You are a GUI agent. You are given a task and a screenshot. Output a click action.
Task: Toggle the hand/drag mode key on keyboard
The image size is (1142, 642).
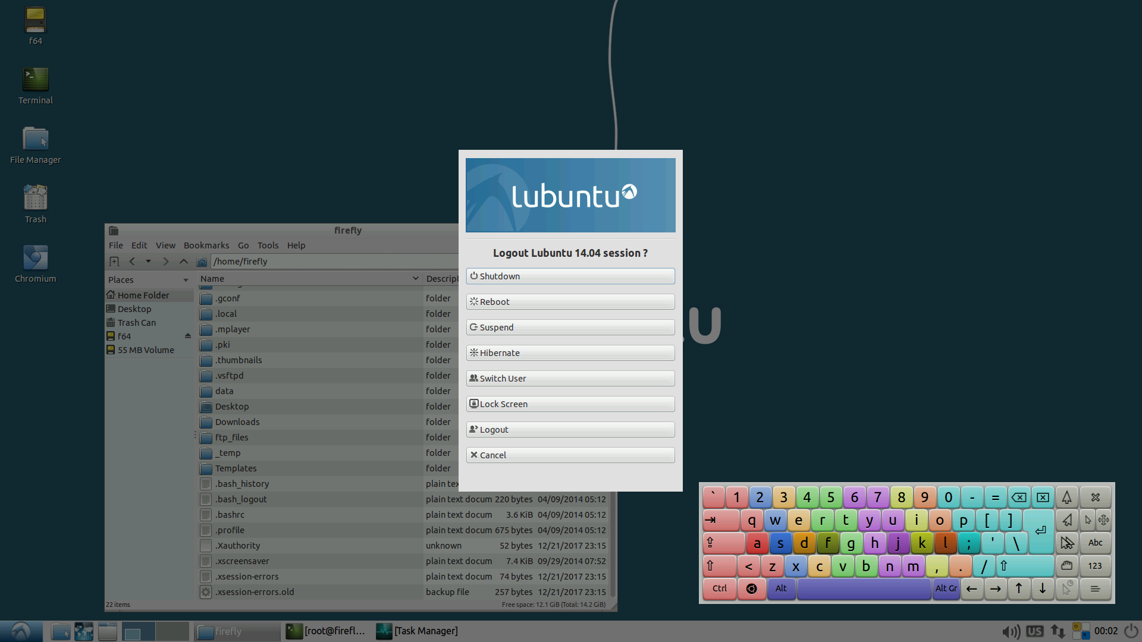(1066, 566)
